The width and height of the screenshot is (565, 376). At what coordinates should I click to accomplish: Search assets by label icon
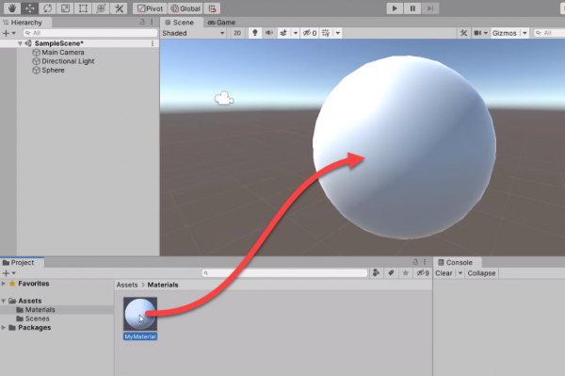click(x=391, y=273)
